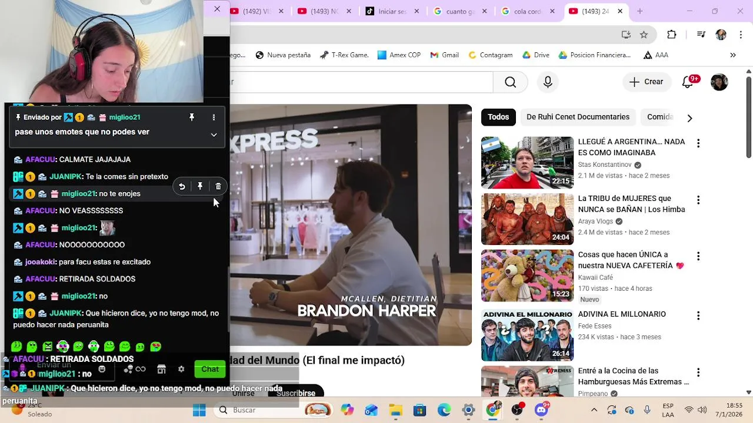Screen dimensions: 753x423
Task: Open ADIVINA EL MILLONARIO video thumbnail
Action: [527, 335]
